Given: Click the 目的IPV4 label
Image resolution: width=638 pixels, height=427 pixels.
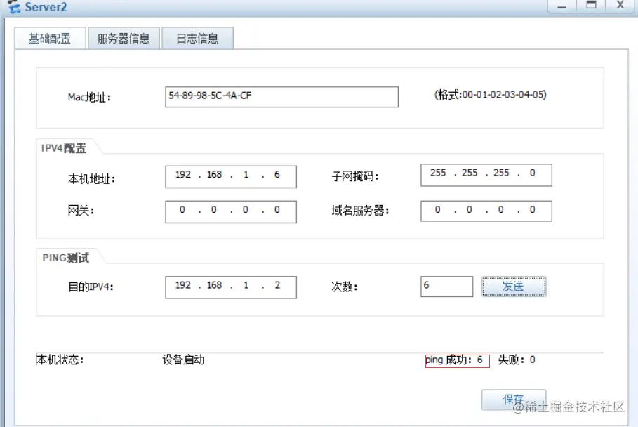Looking at the screenshot, I should [91, 287].
